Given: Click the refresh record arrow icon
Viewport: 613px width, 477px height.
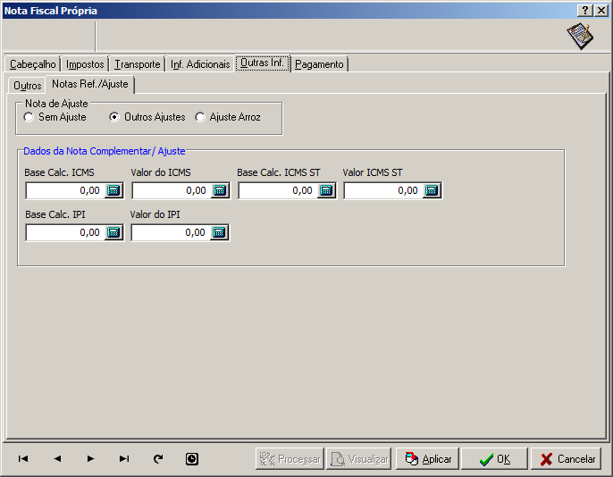Looking at the screenshot, I should [x=158, y=459].
